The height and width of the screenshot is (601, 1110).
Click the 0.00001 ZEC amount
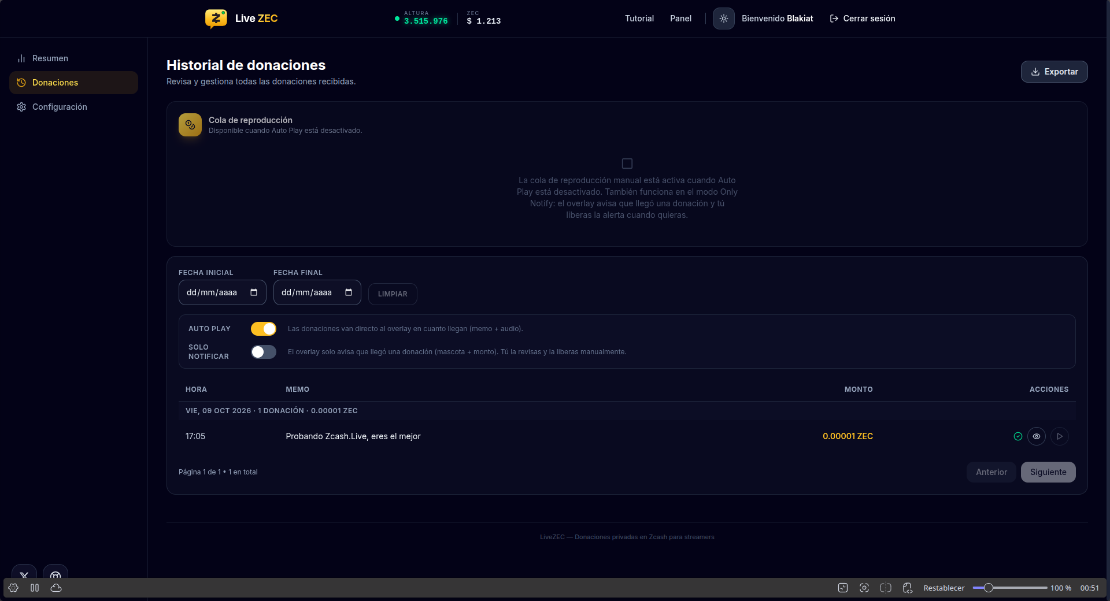pos(848,436)
